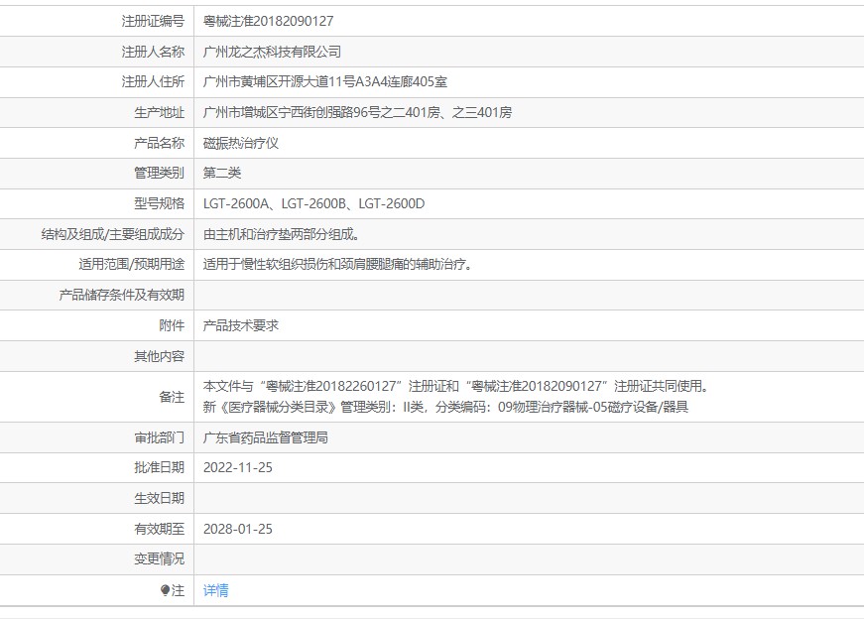The image size is (864, 619).
Task: Select approval date 2022-11-25
Action: pos(237,468)
